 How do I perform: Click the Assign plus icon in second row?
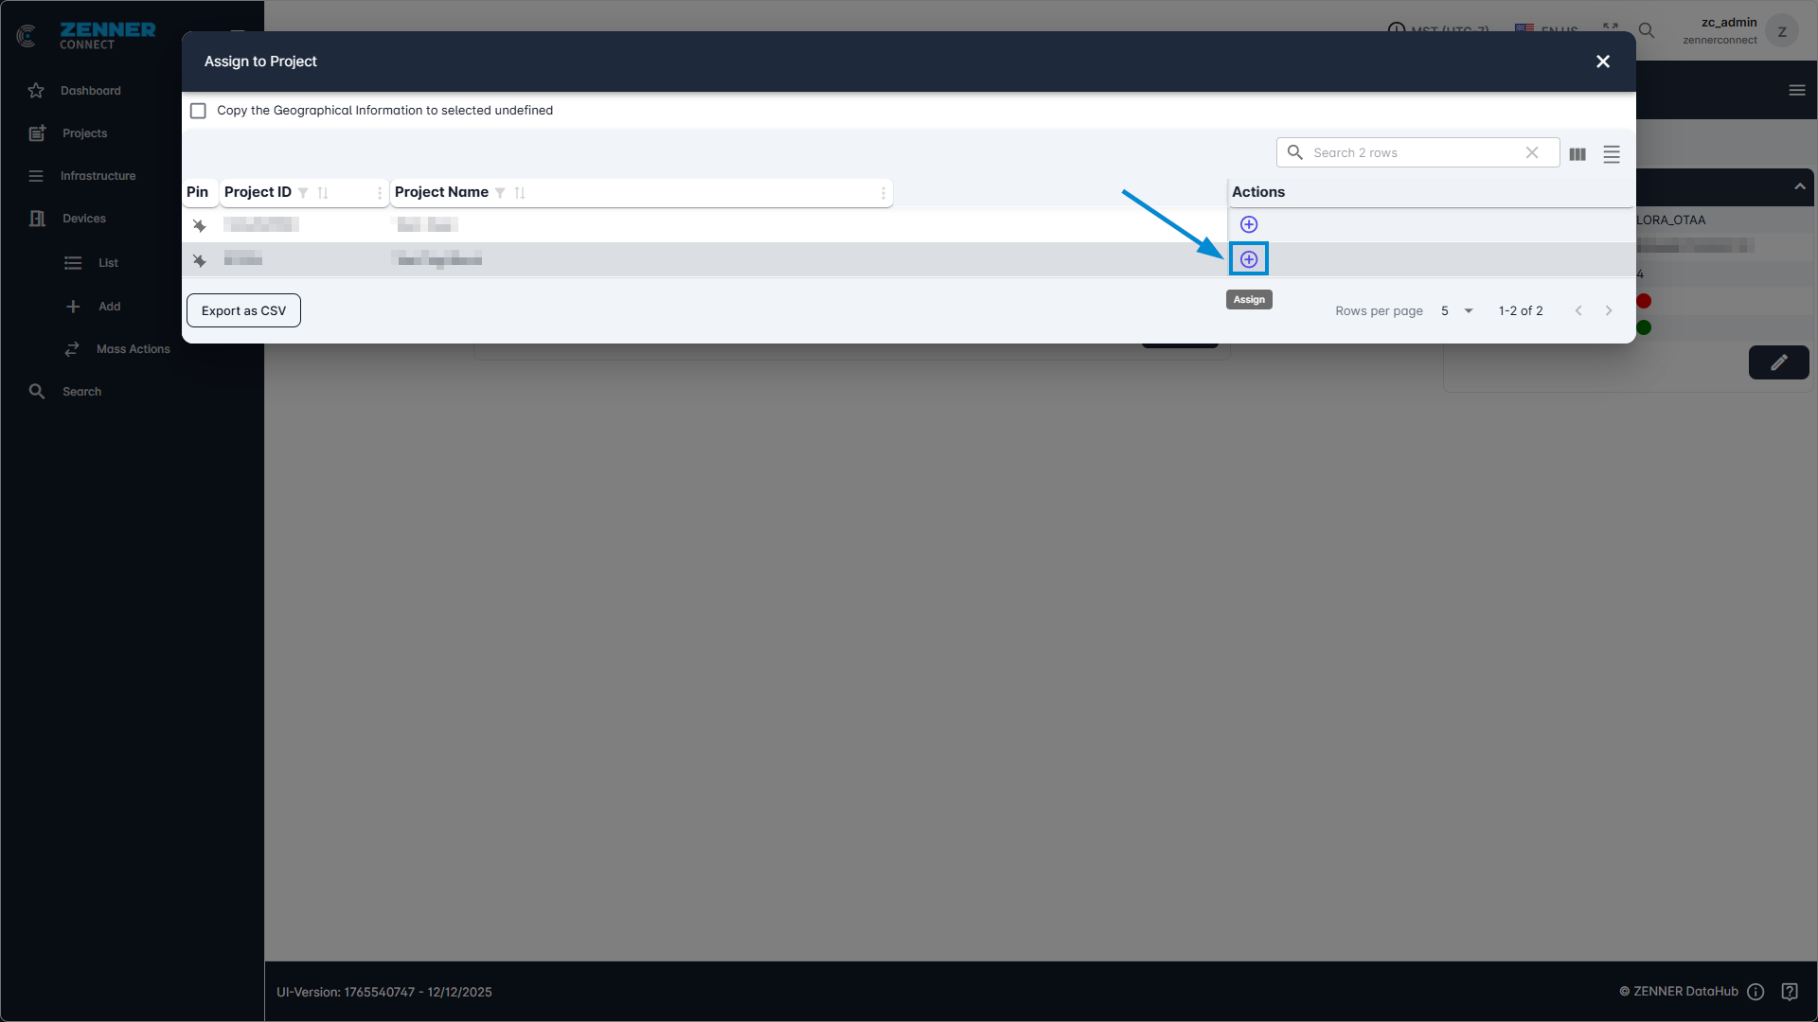point(1249,259)
